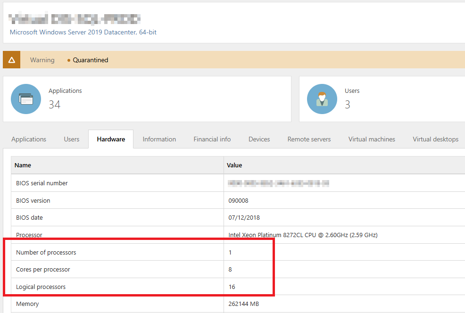Viewport: 465px width, 313px height.
Task: Select the Hardware tab
Action: pos(111,140)
